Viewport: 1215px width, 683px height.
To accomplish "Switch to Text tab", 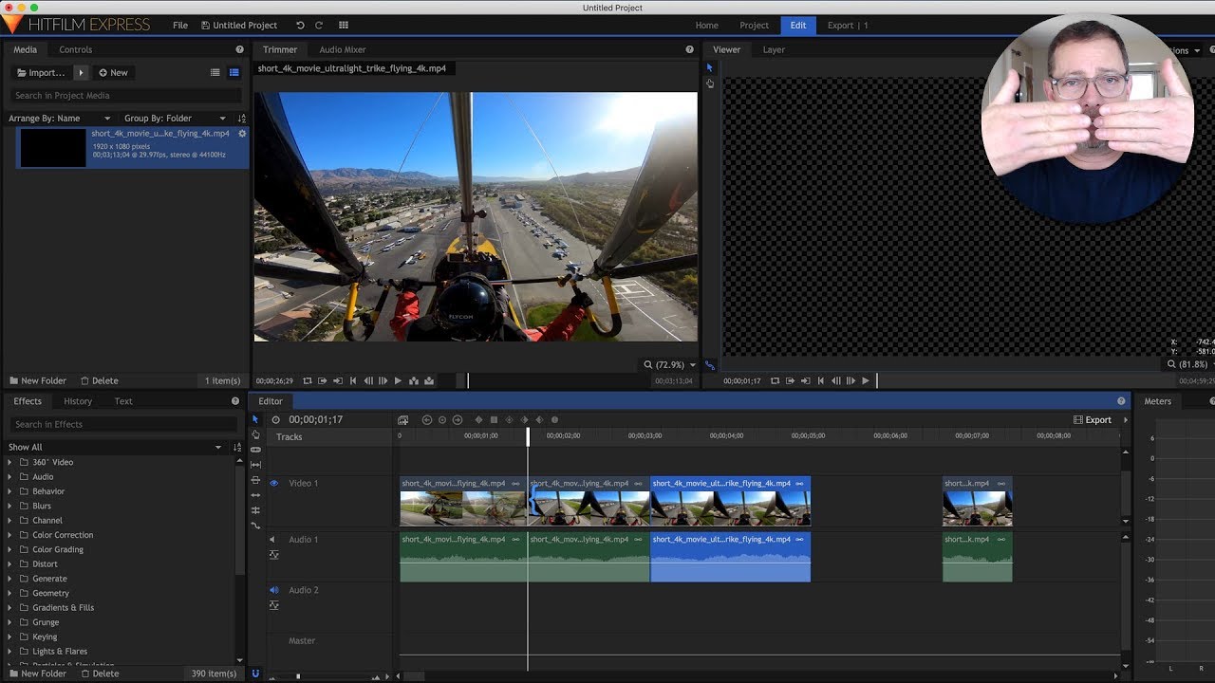I will 123,401.
